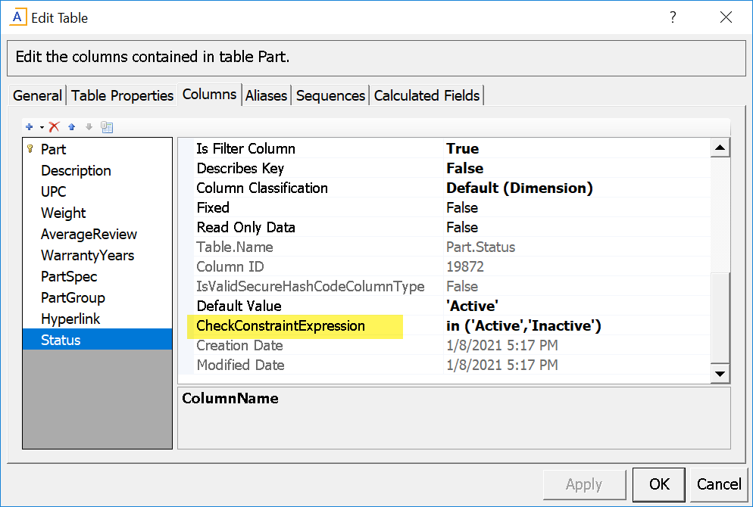Switch to the General tab
753x507 pixels.
[37, 96]
